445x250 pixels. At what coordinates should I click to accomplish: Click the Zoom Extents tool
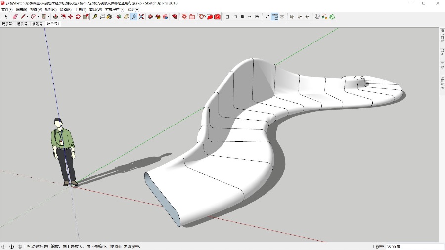[141, 17]
